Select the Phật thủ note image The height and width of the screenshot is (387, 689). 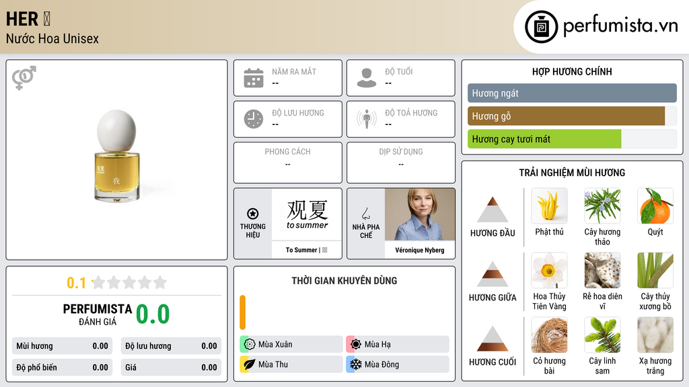click(x=549, y=206)
